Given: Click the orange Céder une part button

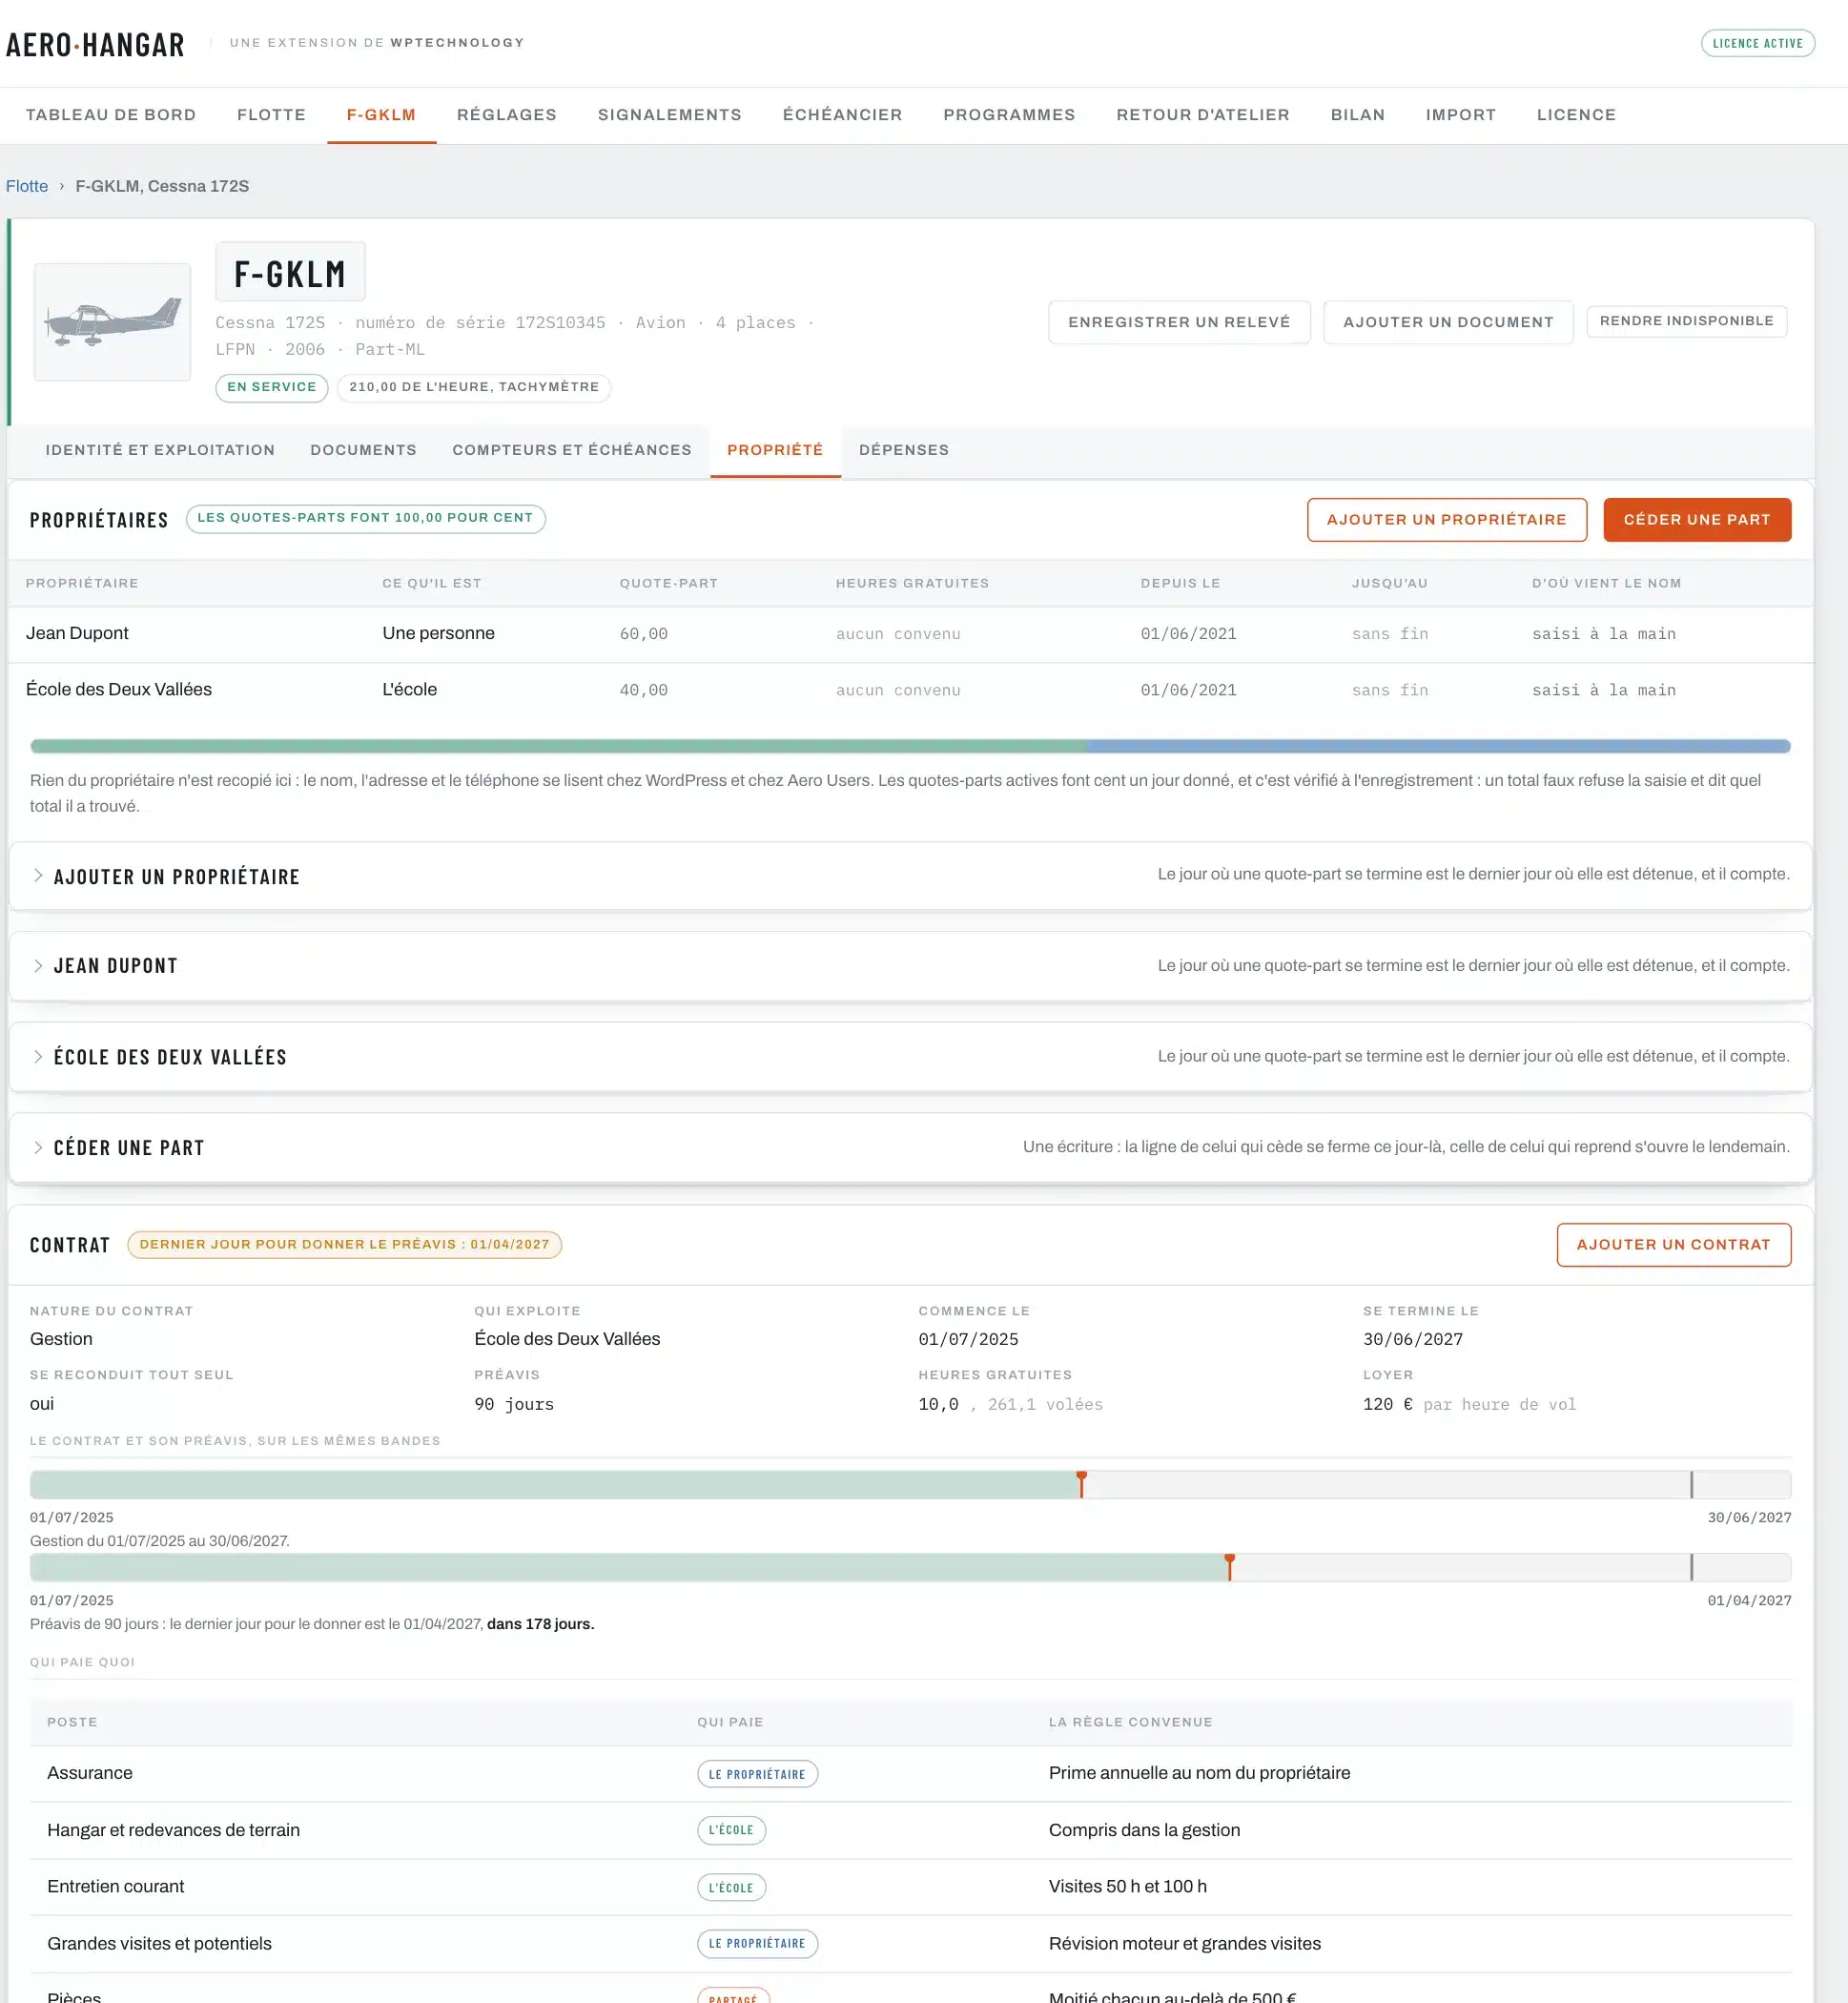Looking at the screenshot, I should tap(1696, 520).
